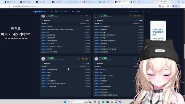The image size is (185, 104).
Task: Open the '내 피드' nav item
Action: (78, 12)
